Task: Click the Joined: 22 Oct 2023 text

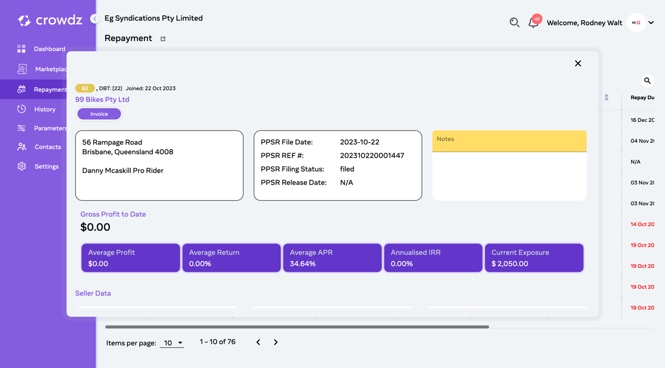Action: point(151,89)
